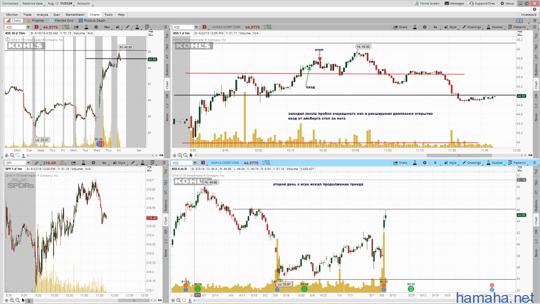Zoom out on the top-right chart
This screenshot has width=540, height=304.
coord(185,155)
